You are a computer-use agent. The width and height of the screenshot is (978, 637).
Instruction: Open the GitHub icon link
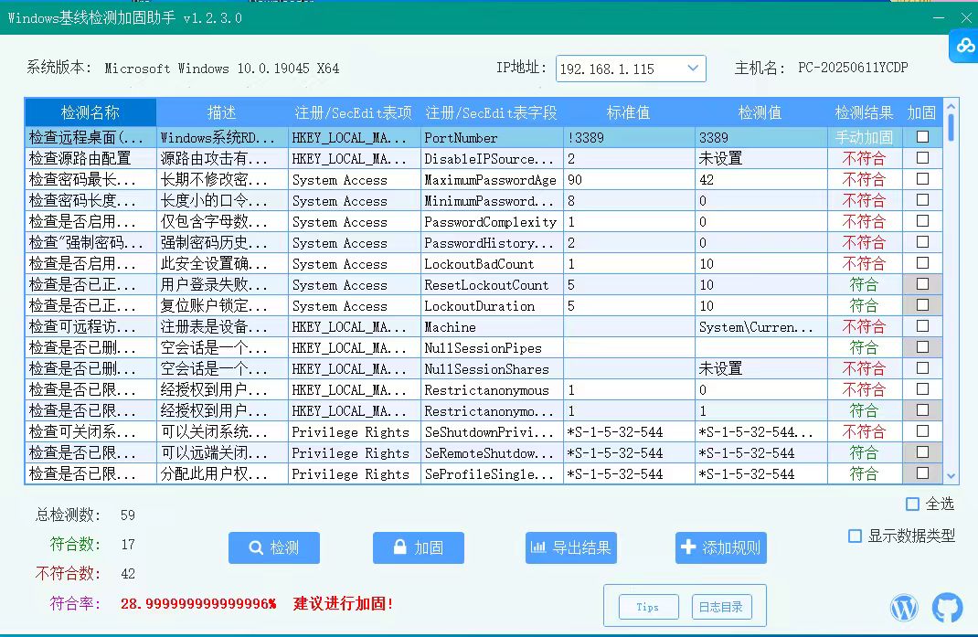coord(947,607)
